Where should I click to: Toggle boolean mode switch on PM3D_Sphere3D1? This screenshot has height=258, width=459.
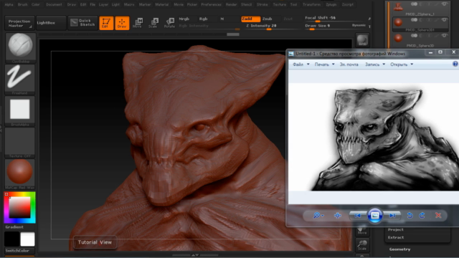coord(414,20)
